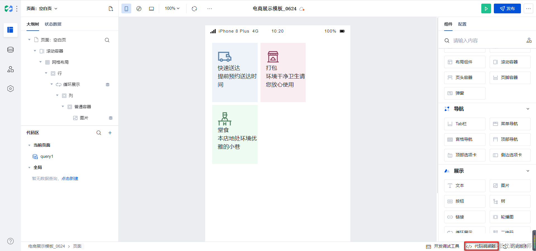The width and height of the screenshot is (536, 251).
Task: Click the dining image in 堂食 card
Action: 225,119
